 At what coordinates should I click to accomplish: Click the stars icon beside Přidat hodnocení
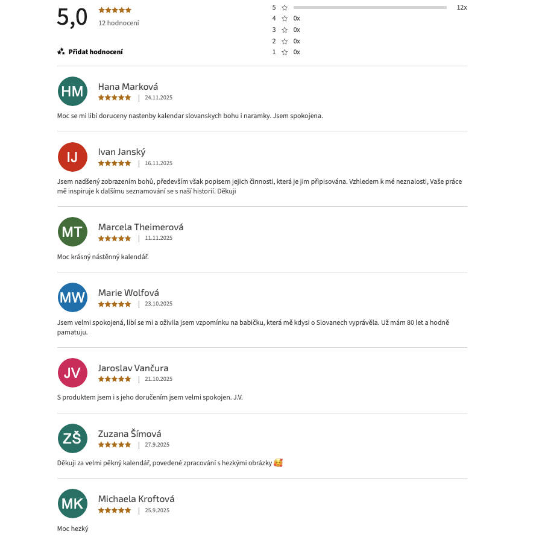(61, 52)
